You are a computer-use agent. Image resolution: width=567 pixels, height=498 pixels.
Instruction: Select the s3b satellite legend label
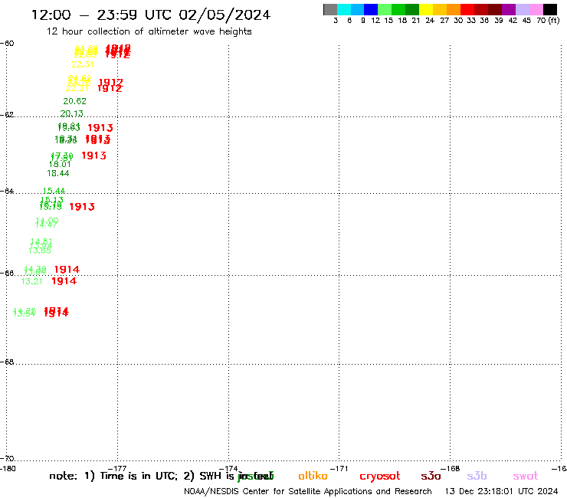477,476
